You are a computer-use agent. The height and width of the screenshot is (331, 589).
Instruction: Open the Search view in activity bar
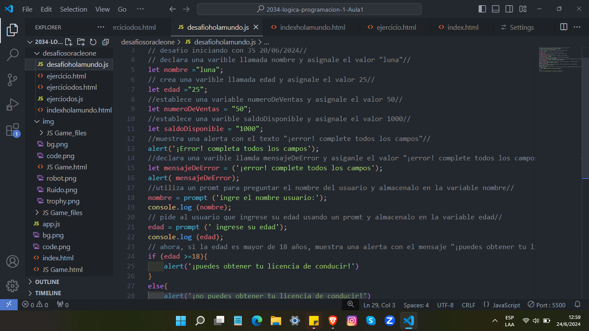pyautogui.click(x=13, y=54)
